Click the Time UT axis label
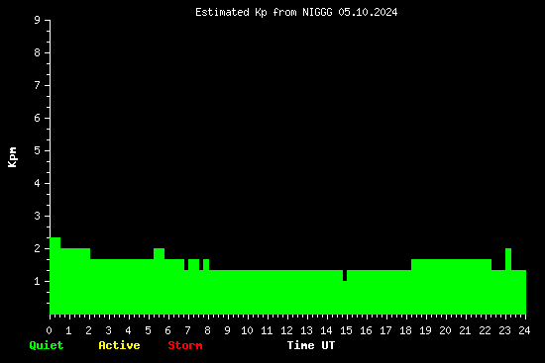 (x=311, y=345)
